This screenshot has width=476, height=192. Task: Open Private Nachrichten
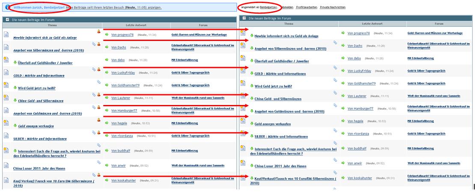333,8
